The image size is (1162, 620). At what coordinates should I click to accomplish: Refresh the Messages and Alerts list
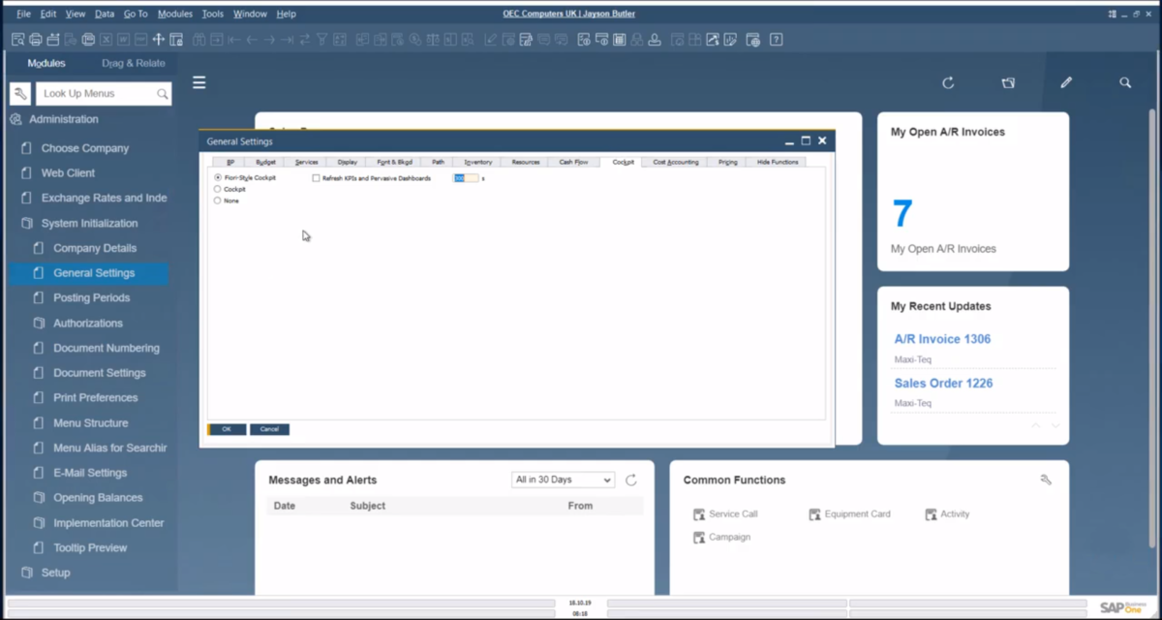(631, 480)
